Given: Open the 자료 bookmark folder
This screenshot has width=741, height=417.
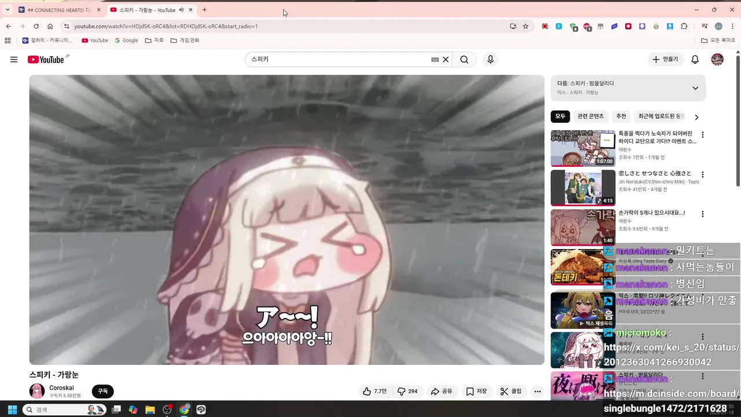Looking at the screenshot, I should [154, 41].
